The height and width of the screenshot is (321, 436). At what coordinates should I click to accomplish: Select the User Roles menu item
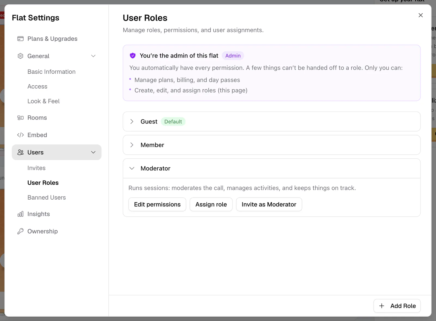click(x=43, y=183)
